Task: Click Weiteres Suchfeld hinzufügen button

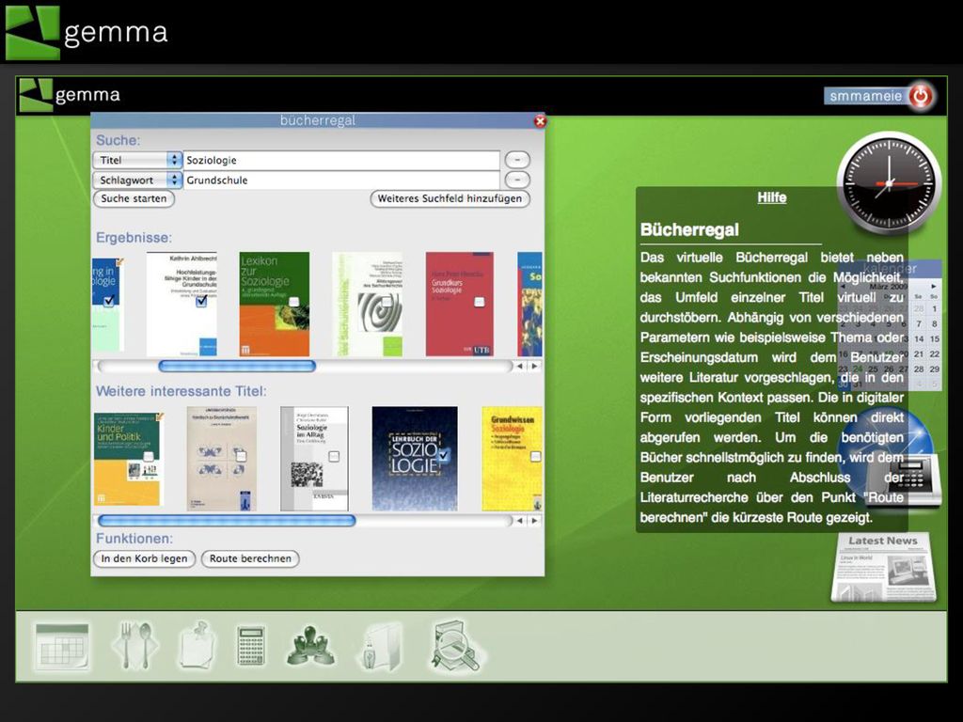Action: [x=450, y=199]
